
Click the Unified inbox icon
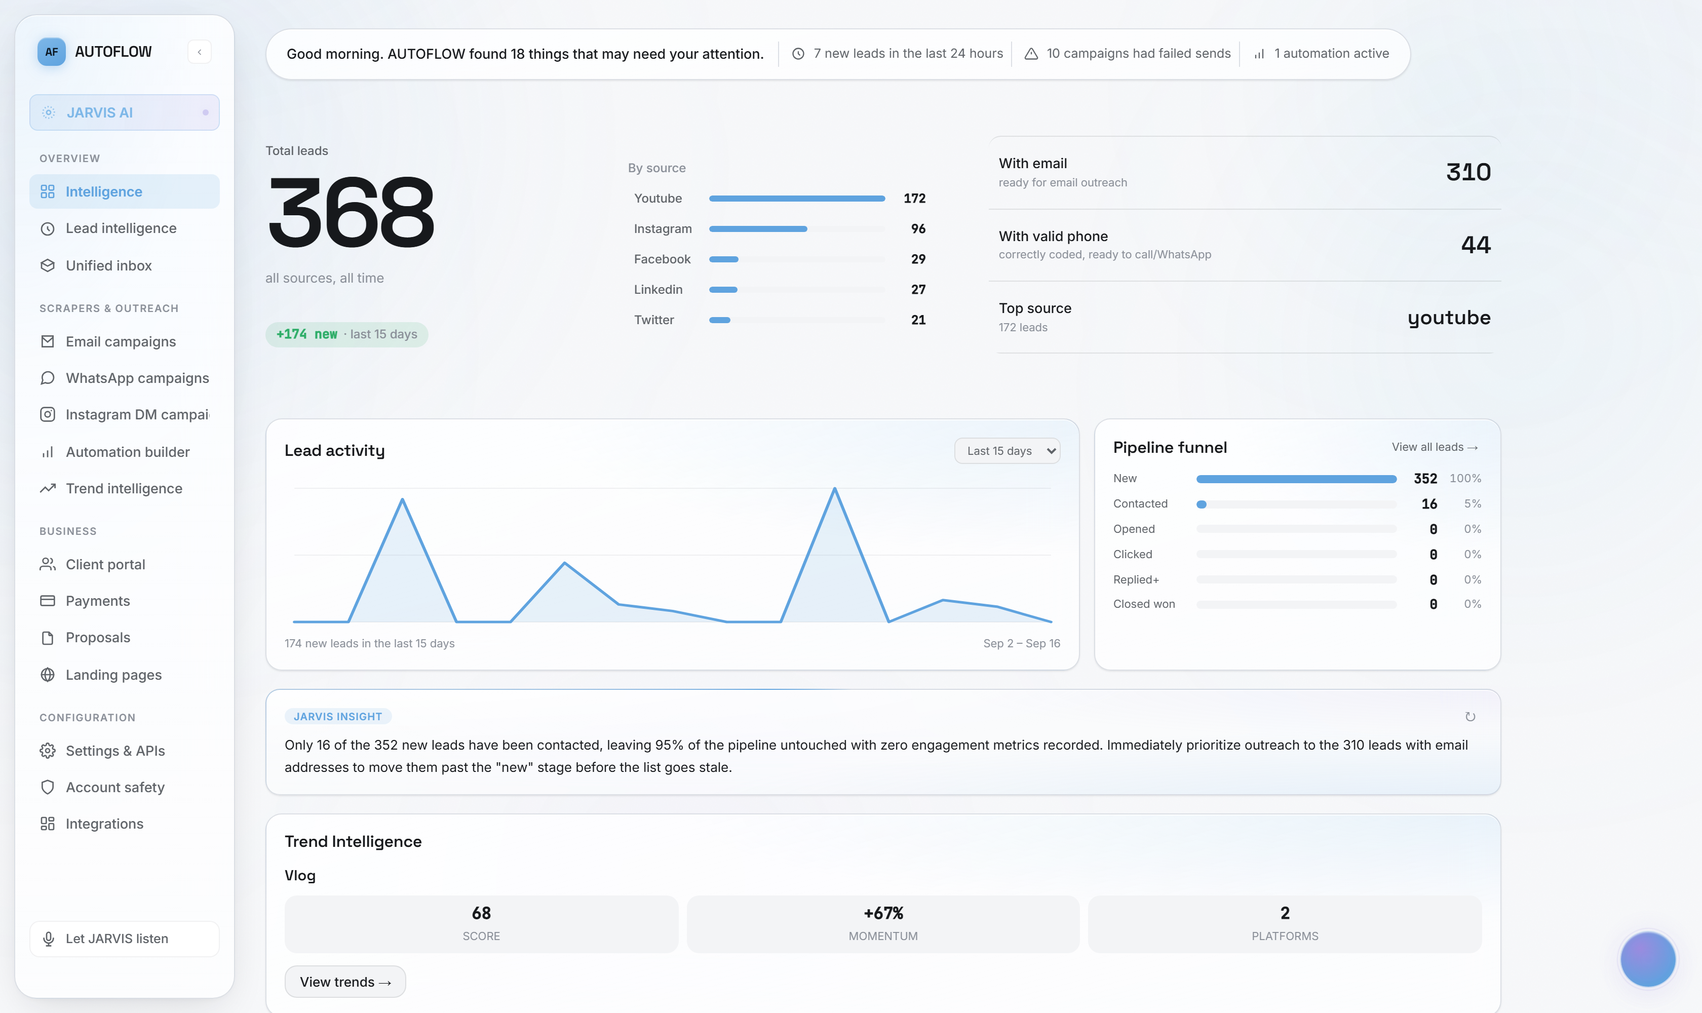tap(48, 265)
